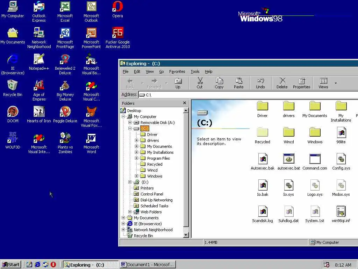This screenshot has width=358, height=269.
Task: Select the Logo.sys file
Action: point(315,188)
